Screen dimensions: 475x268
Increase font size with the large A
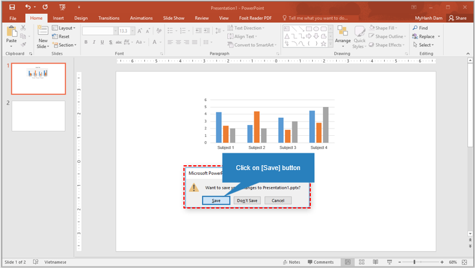(x=139, y=31)
